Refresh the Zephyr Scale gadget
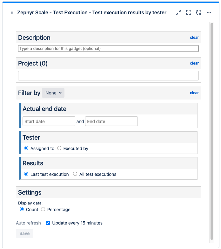This screenshot has height=249, width=221. [199, 13]
